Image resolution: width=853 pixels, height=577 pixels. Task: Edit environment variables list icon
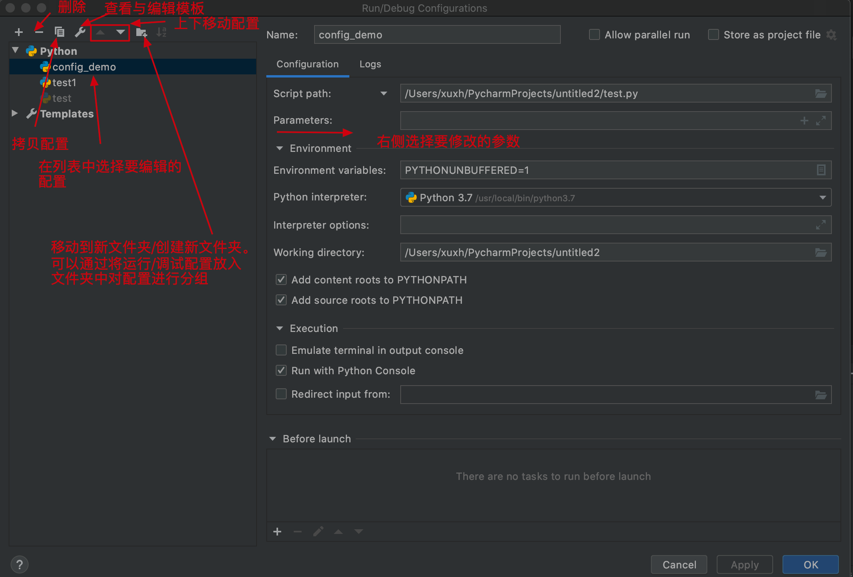point(821,170)
